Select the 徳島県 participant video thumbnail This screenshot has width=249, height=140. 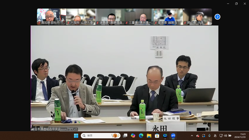tap(110, 17)
